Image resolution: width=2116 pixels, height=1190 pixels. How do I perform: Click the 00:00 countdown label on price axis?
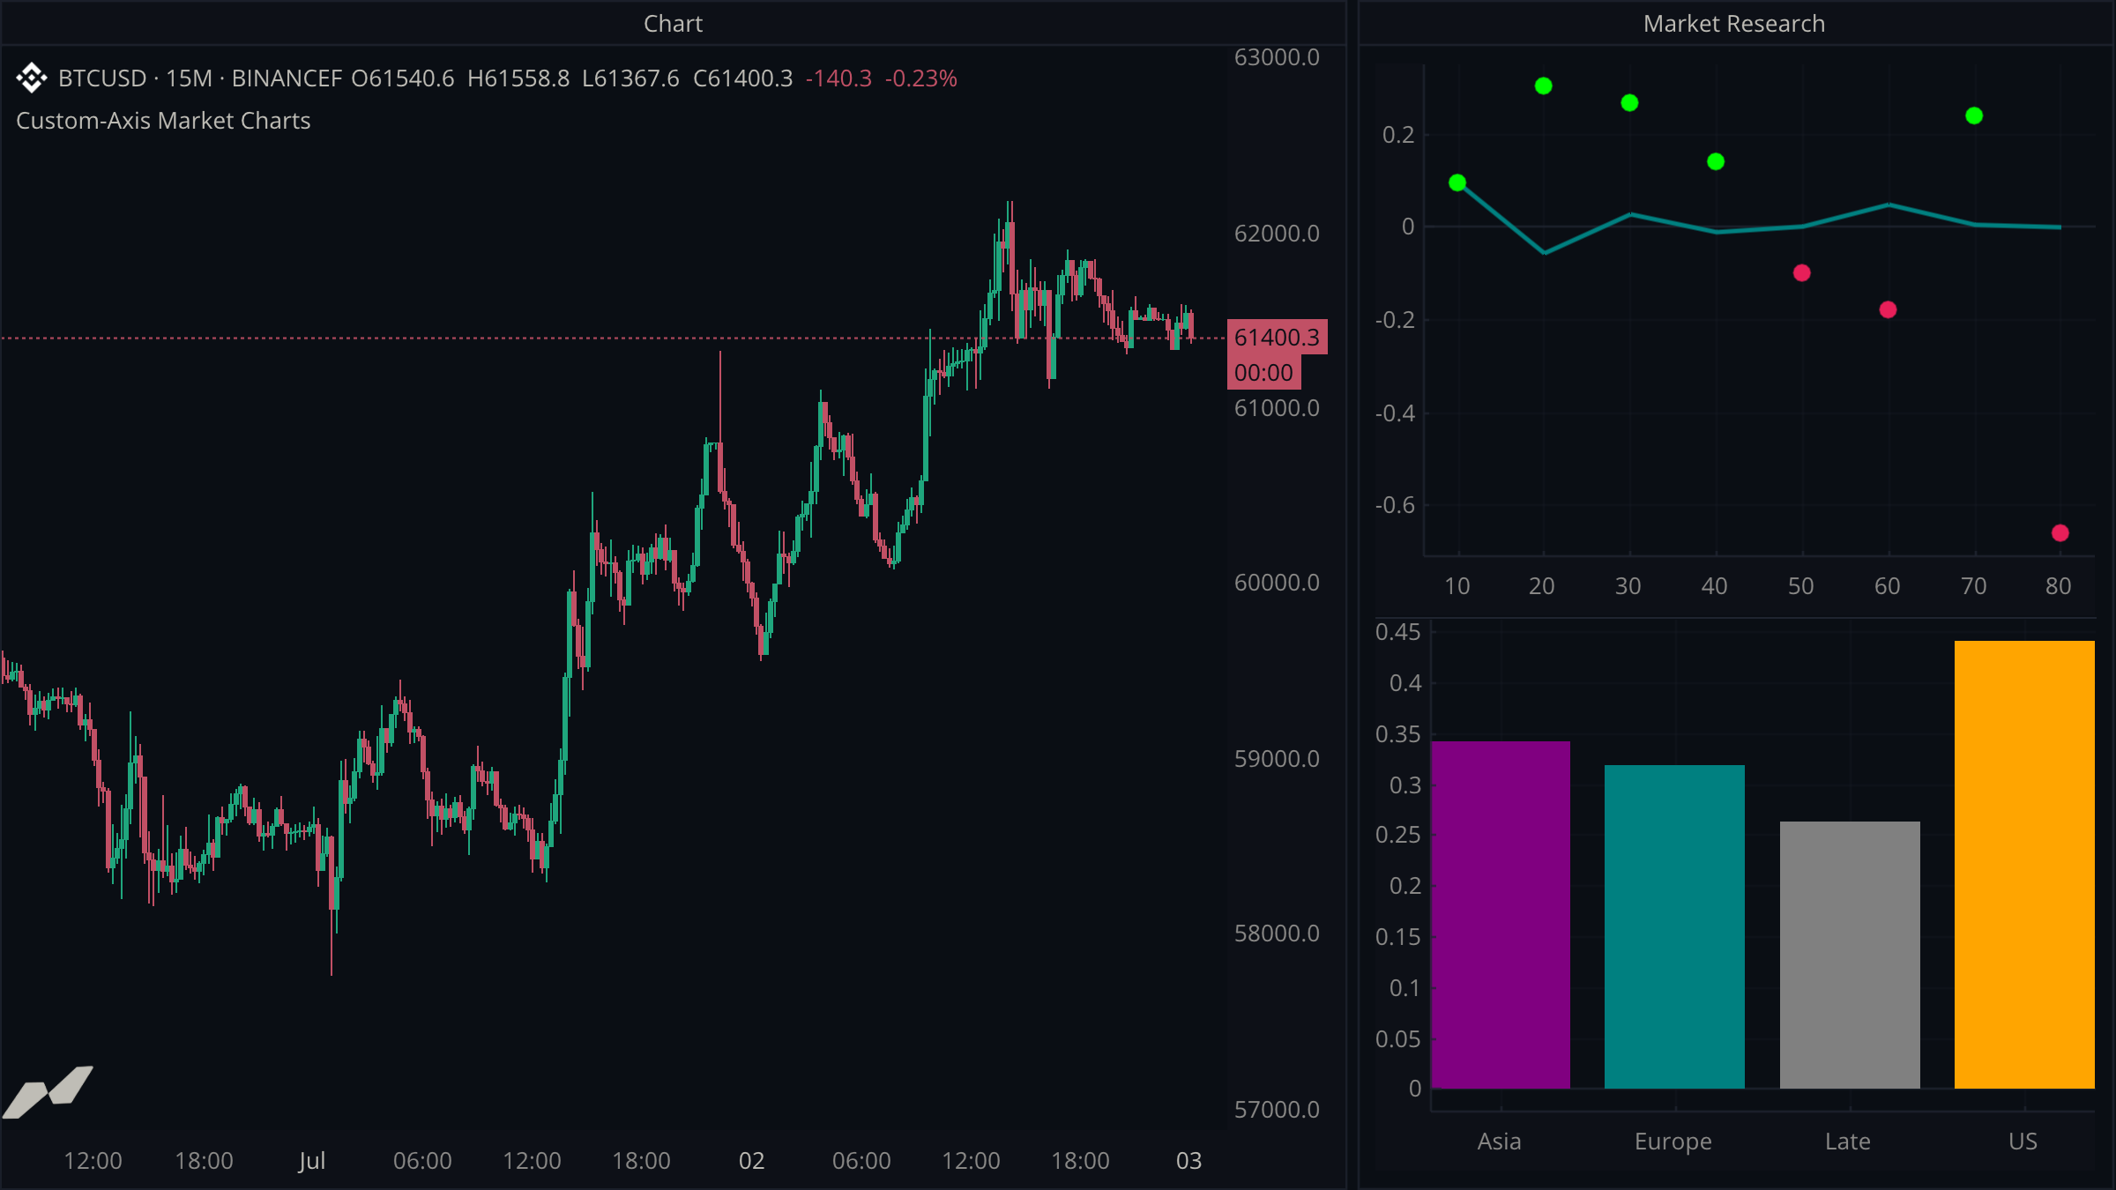coord(1263,373)
